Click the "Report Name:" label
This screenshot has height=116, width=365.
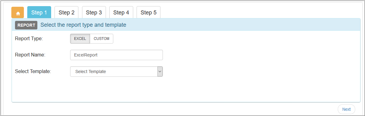click(x=30, y=55)
